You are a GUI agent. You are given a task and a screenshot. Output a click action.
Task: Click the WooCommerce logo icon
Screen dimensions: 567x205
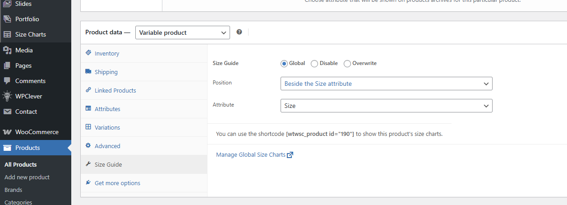7,132
